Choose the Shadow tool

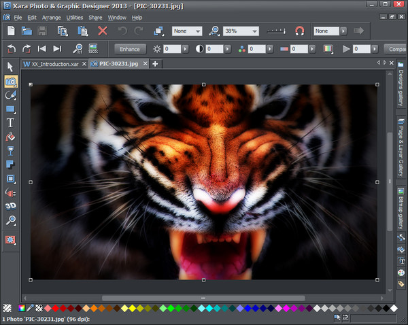(10, 165)
